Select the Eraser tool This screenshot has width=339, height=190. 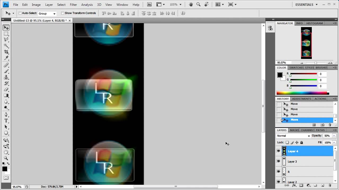coord(6,89)
